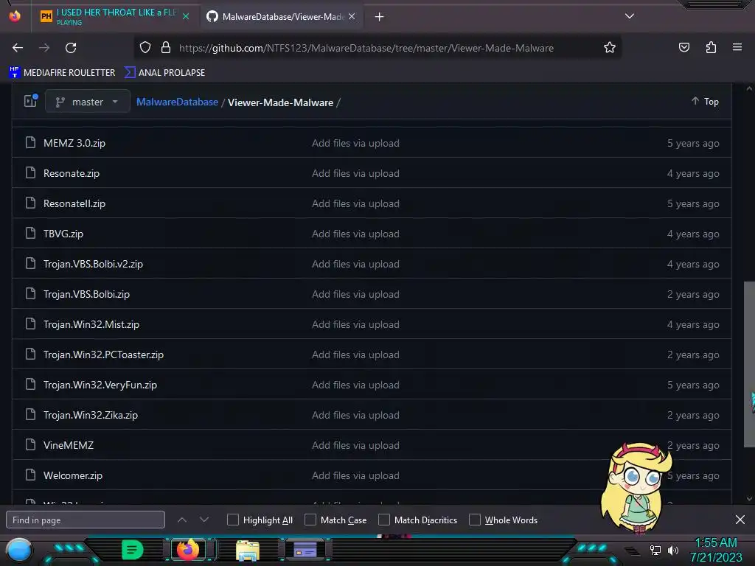The height and width of the screenshot is (566, 755).
Task: Click the browser forward arrow
Action: tap(44, 48)
